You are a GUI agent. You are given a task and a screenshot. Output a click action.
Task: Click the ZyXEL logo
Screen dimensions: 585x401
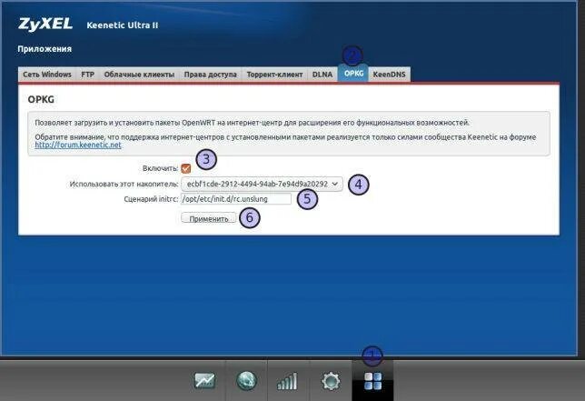coord(45,25)
